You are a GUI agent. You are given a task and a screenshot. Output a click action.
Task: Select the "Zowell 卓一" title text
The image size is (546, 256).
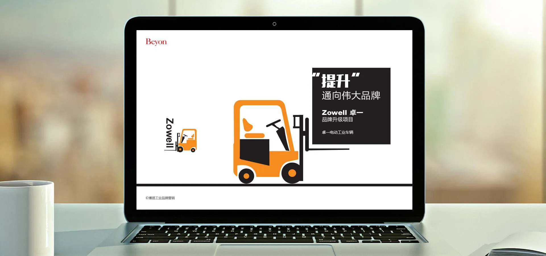coord(342,113)
